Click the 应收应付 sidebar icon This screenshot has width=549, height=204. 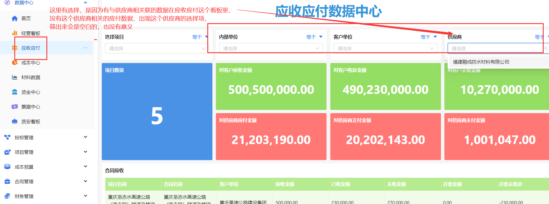point(15,48)
